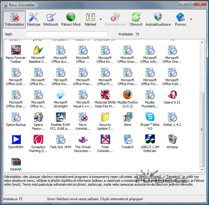Select Motorola SM56 Data Fax Modem

click(105, 99)
